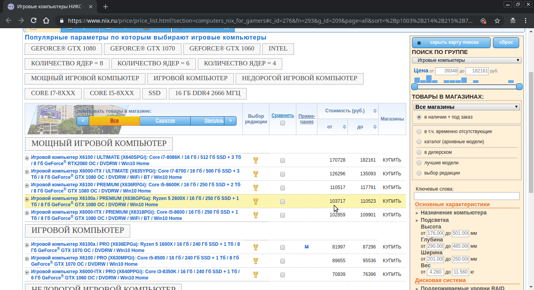
Task: Show next stores with right arrow button
Action: (230, 121)
